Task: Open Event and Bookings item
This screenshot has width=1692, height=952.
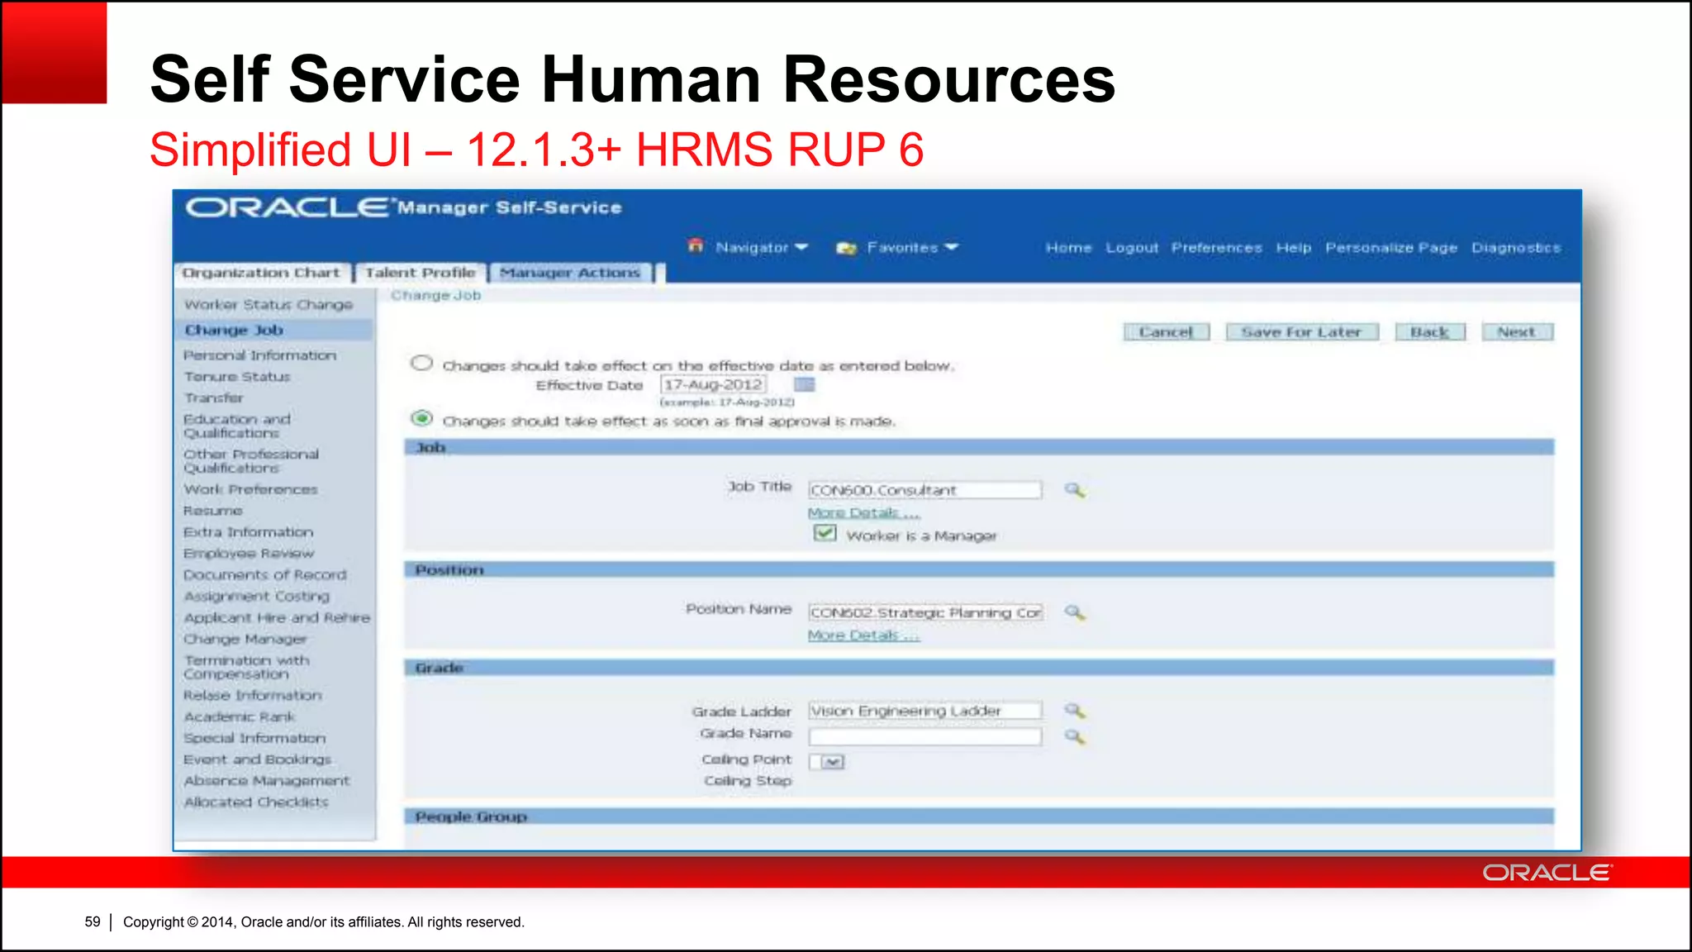Action: [257, 759]
